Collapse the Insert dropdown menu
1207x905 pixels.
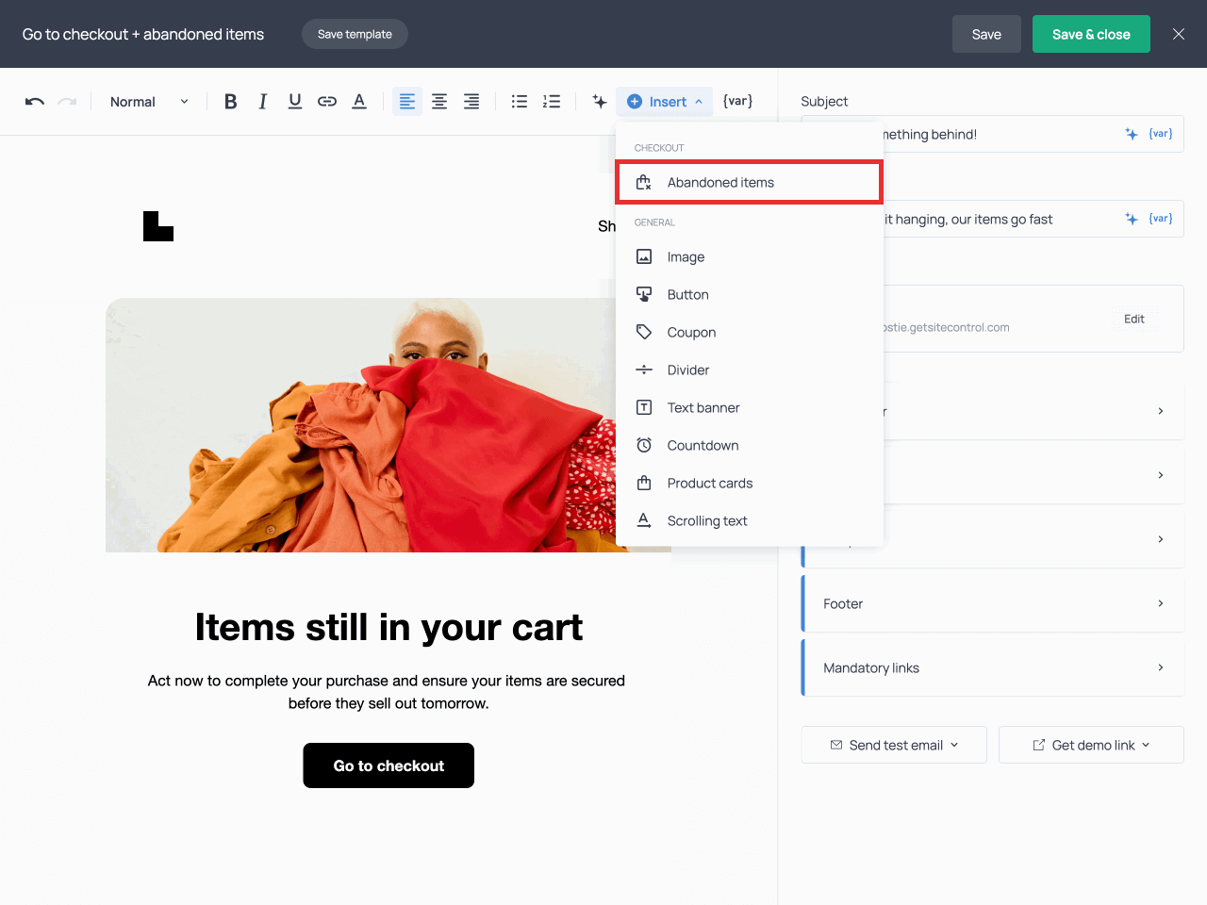coord(665,102)
